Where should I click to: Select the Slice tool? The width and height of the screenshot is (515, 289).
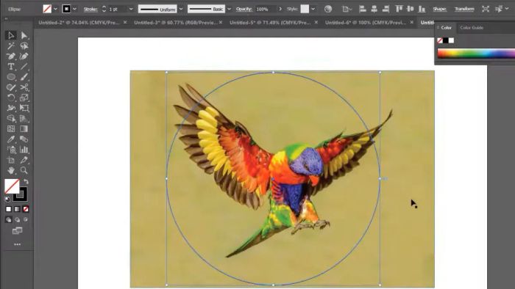pyautogui.click(x=24, y=160)
